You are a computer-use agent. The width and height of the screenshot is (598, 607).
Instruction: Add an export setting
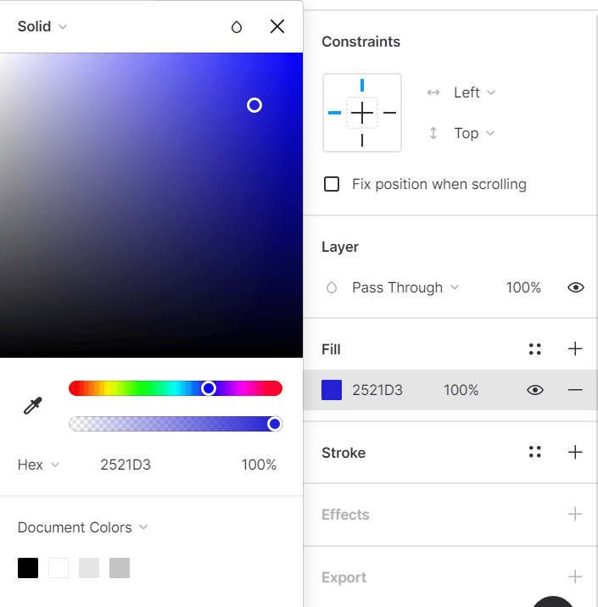tap(575, 576)
